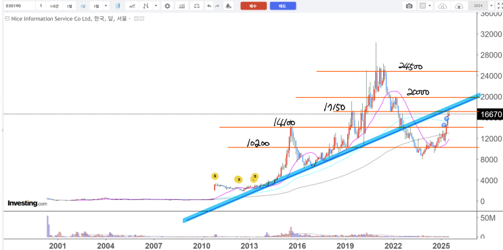Click the upper blue P marker near 2025

(447, 119)
